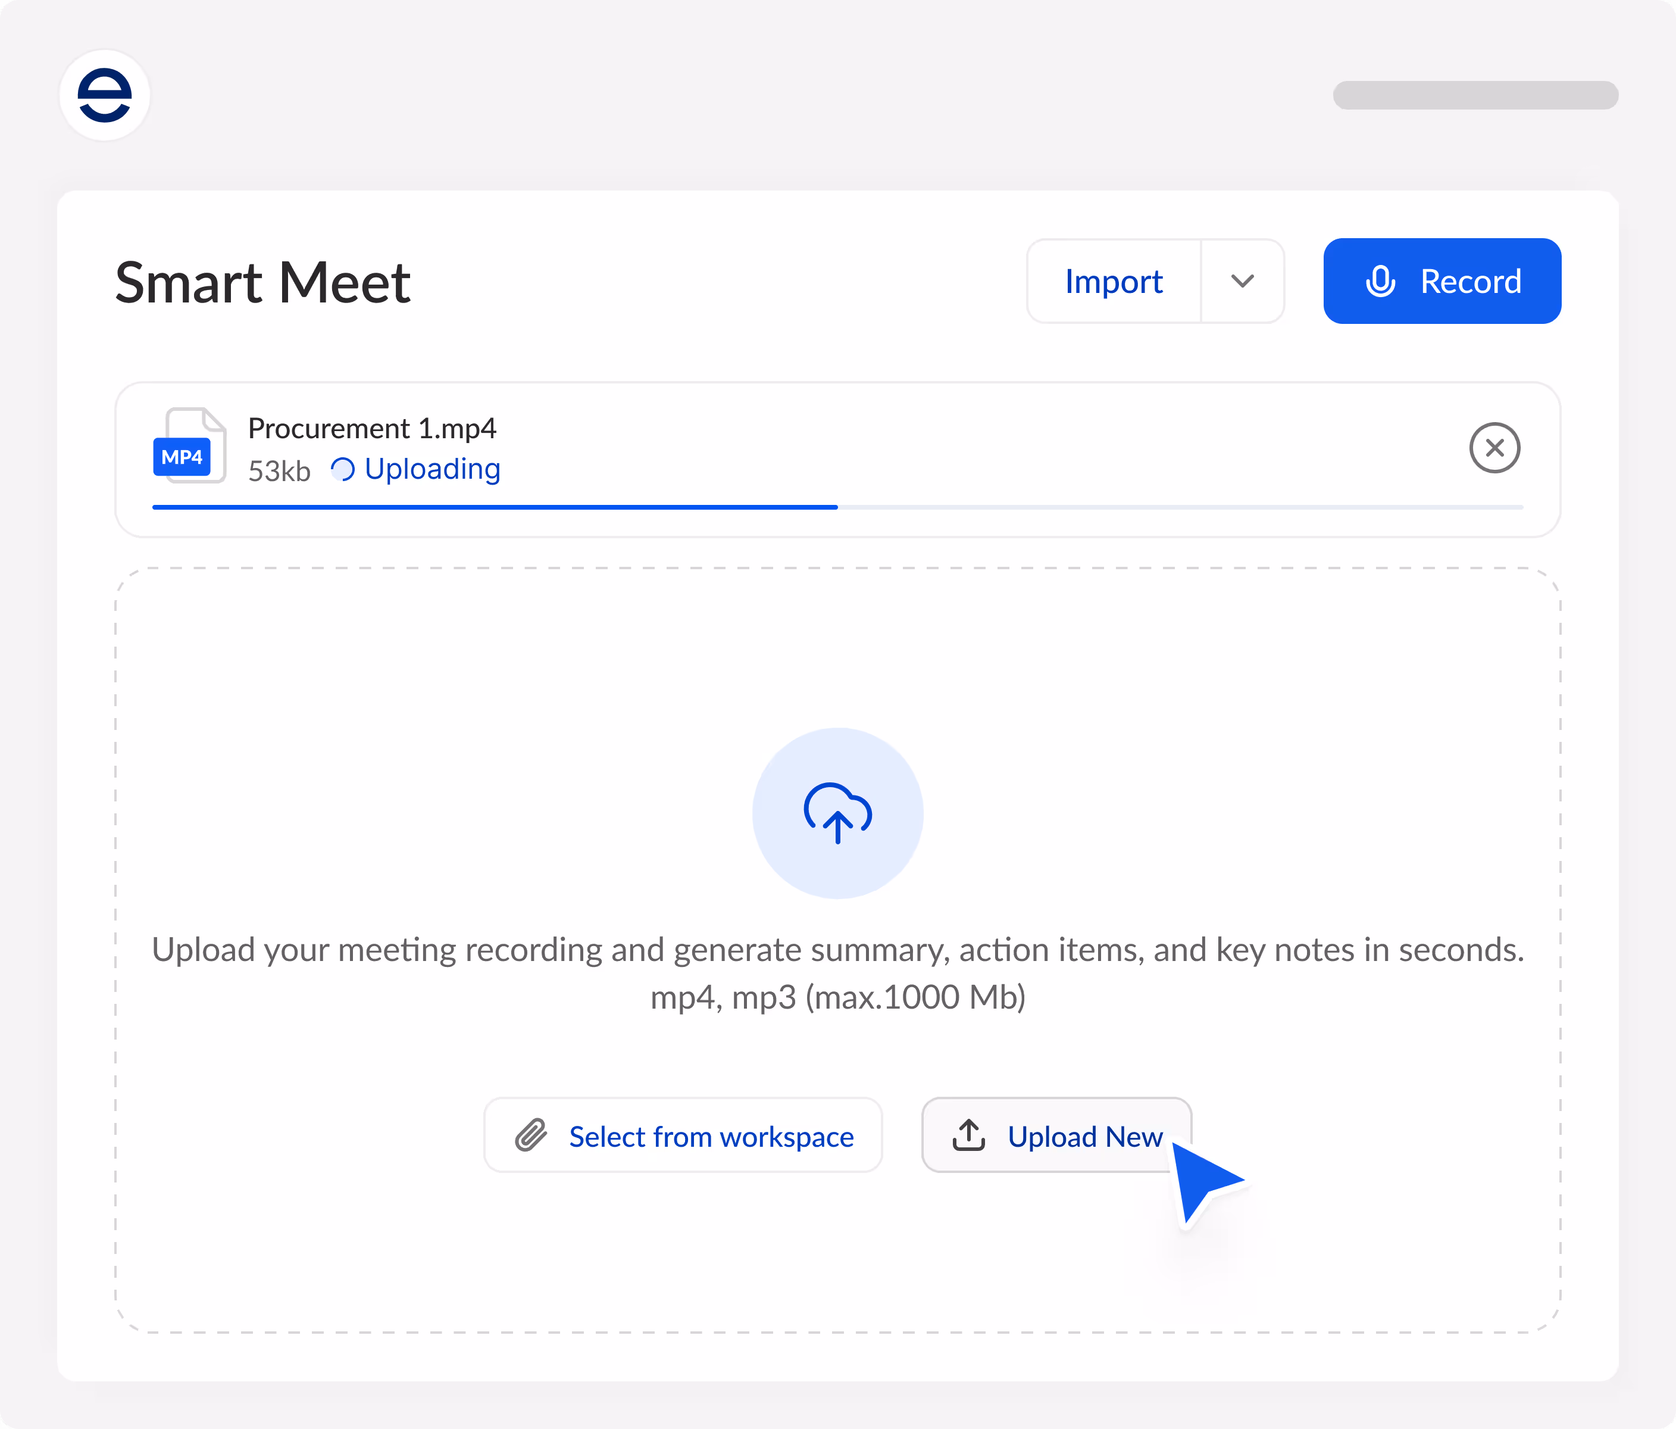The image size is (1676, 1429).
Task: Click the cloud upload icon
Action: pyautogui.click(x=837, y=813)
